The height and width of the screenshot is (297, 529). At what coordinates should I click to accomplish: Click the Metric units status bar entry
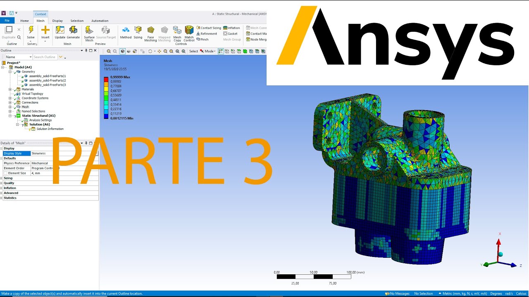click(x=465, y=294)
